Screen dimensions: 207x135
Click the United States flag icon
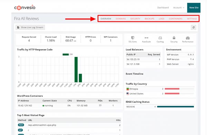click(x=128, y=93)
